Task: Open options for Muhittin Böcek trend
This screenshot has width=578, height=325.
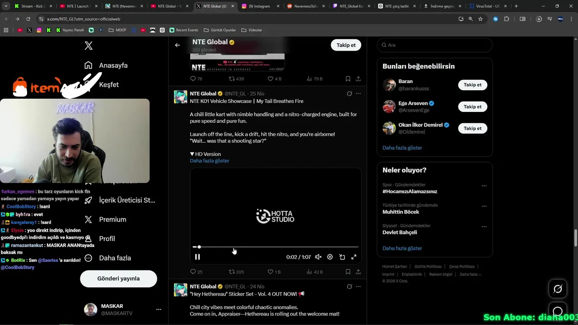Action: [x=484, y=206]
